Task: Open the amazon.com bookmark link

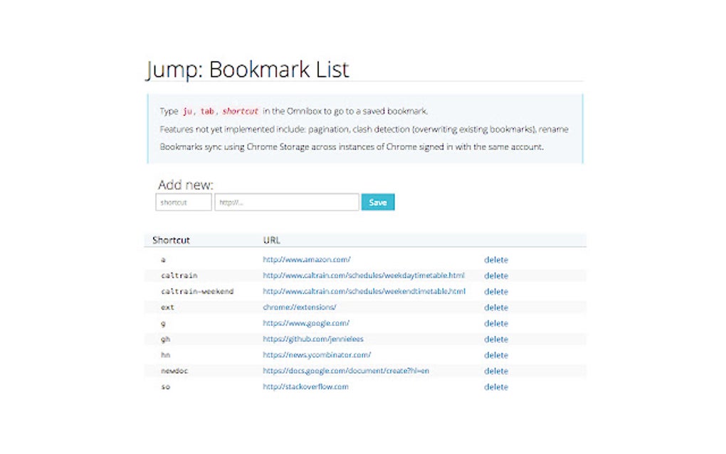Action: click(x=306, y=260)
